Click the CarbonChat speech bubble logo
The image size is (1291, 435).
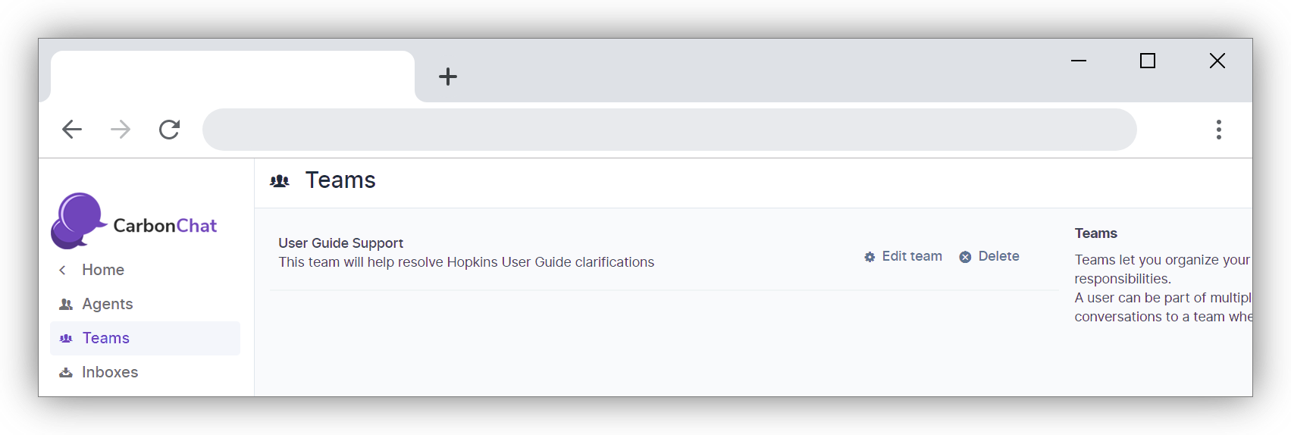pyautogui.click(x=78, y=221)
